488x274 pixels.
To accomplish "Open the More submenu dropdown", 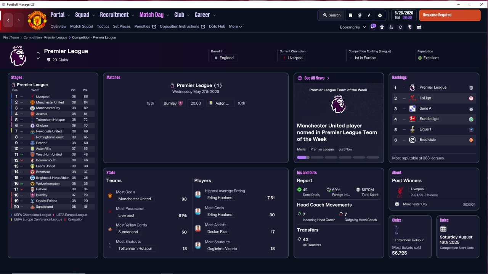I will click(235, 27).
